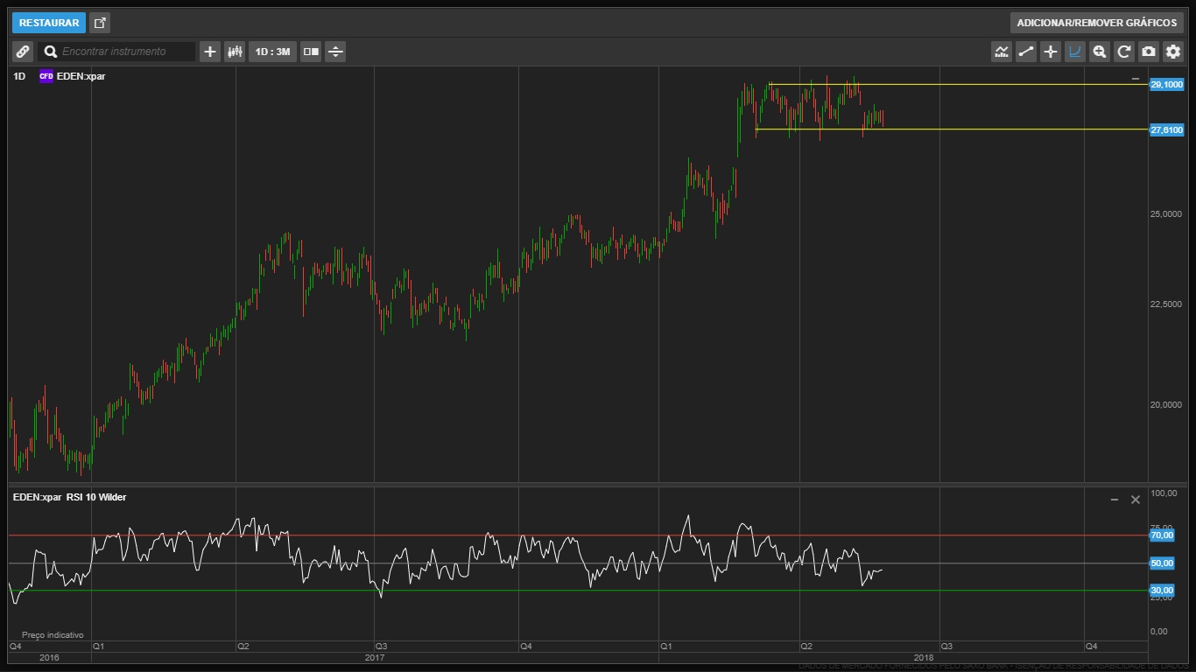The image size is (1196, 672).
Task: Open chart settings gear icon
Action: (1173, 52)
